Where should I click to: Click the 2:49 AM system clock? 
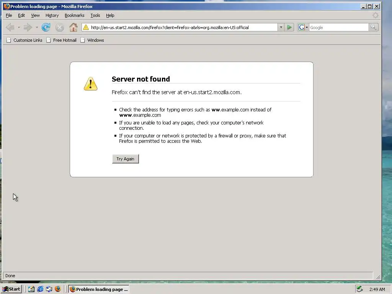pos(377,289)
